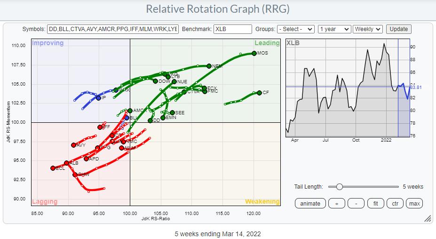
Task: Click the MOS data point marker
Action: (254, 53)
